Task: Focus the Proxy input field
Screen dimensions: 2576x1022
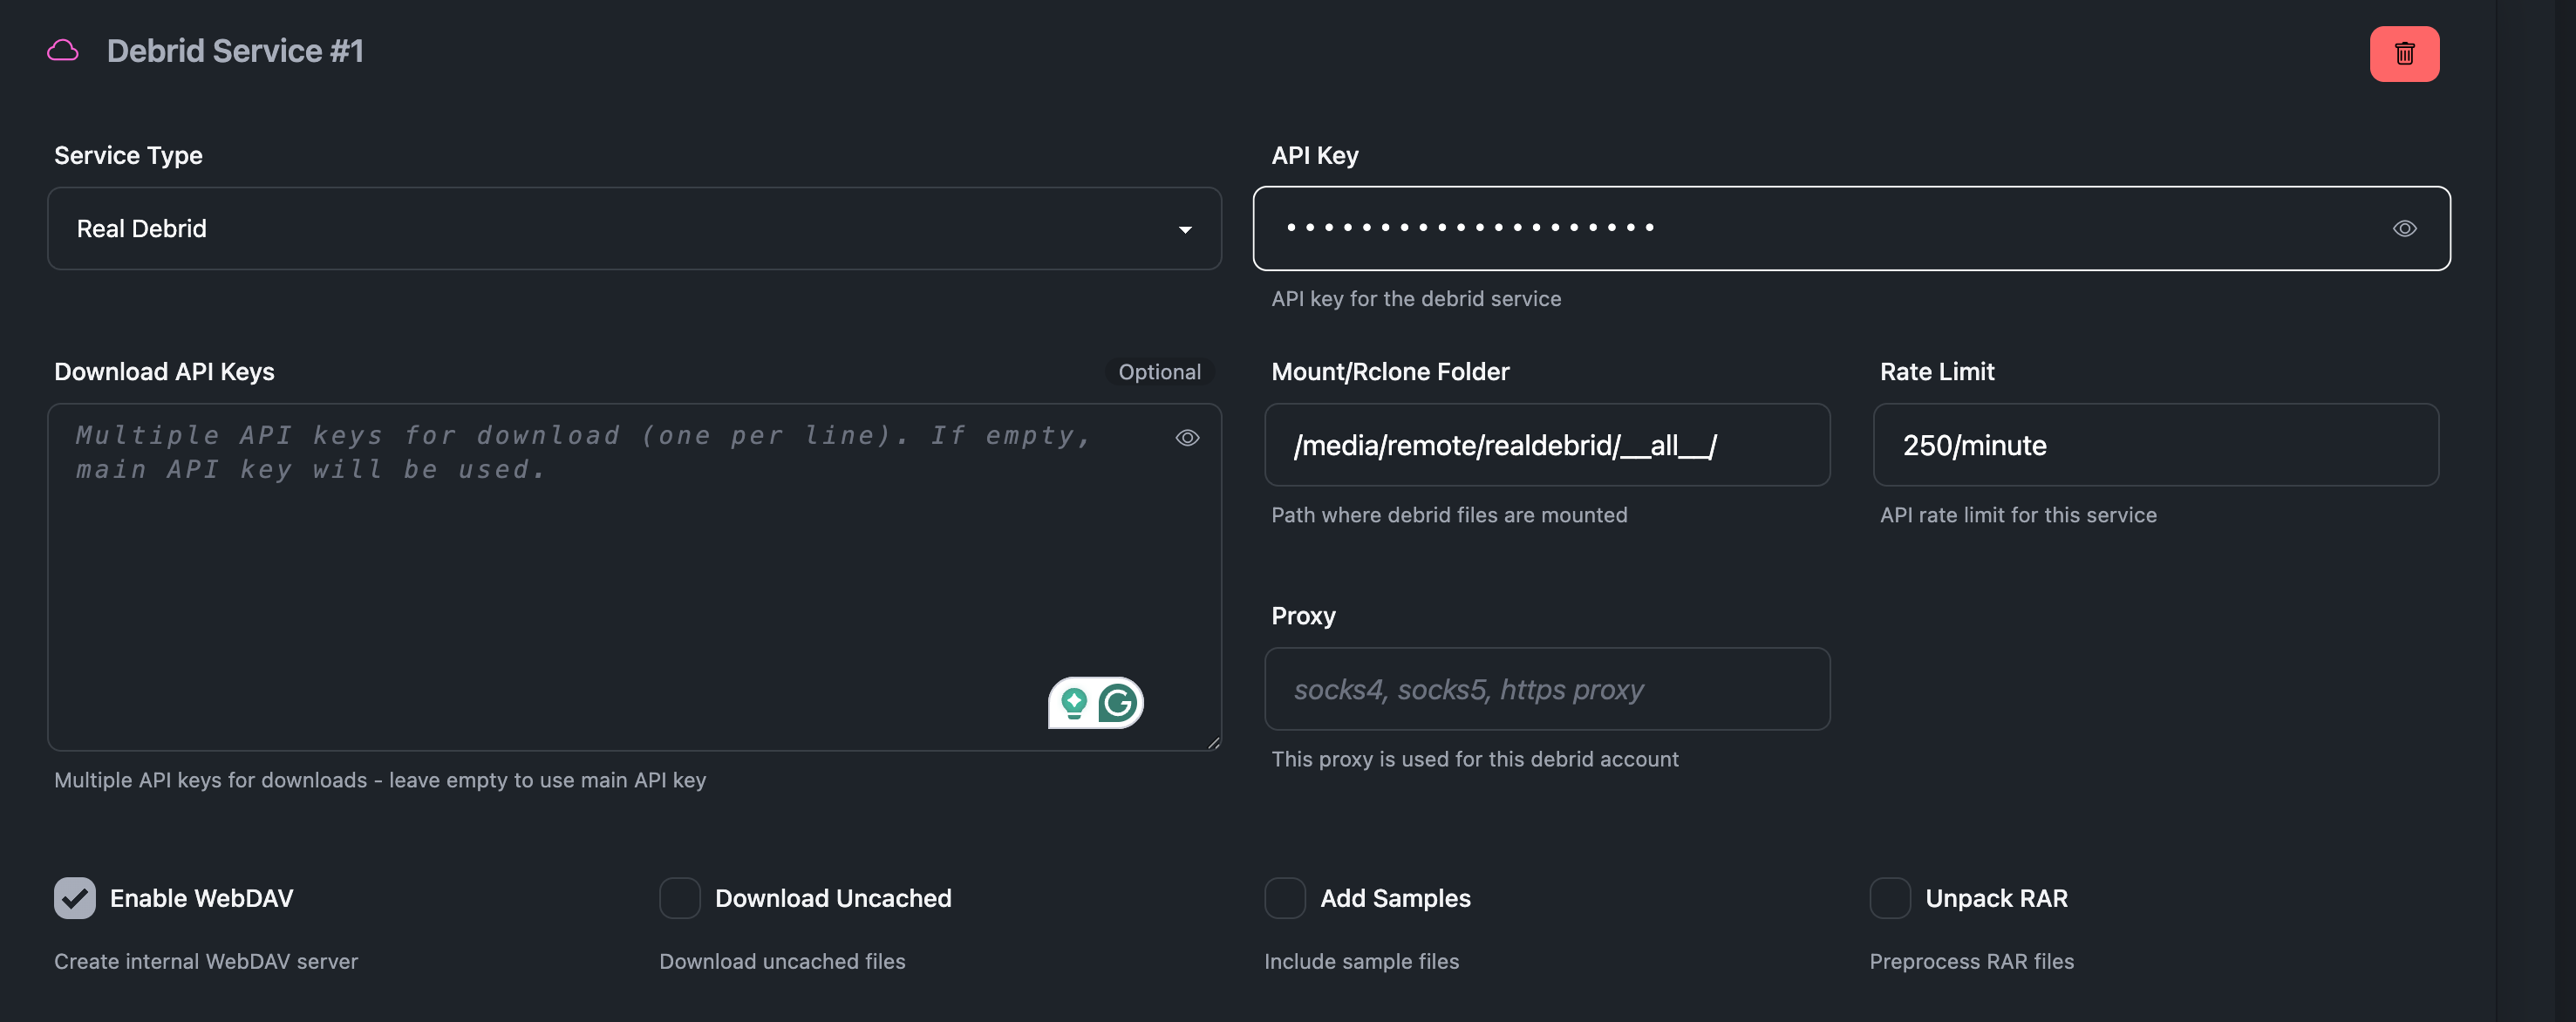Action: pyautogui.click(x=1546, y=689)
